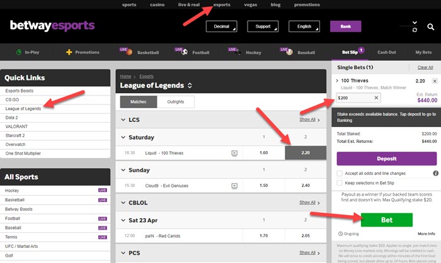
Task: Clear the $200 stake amount
Action: pyautogui.click(x=376, y=98)
